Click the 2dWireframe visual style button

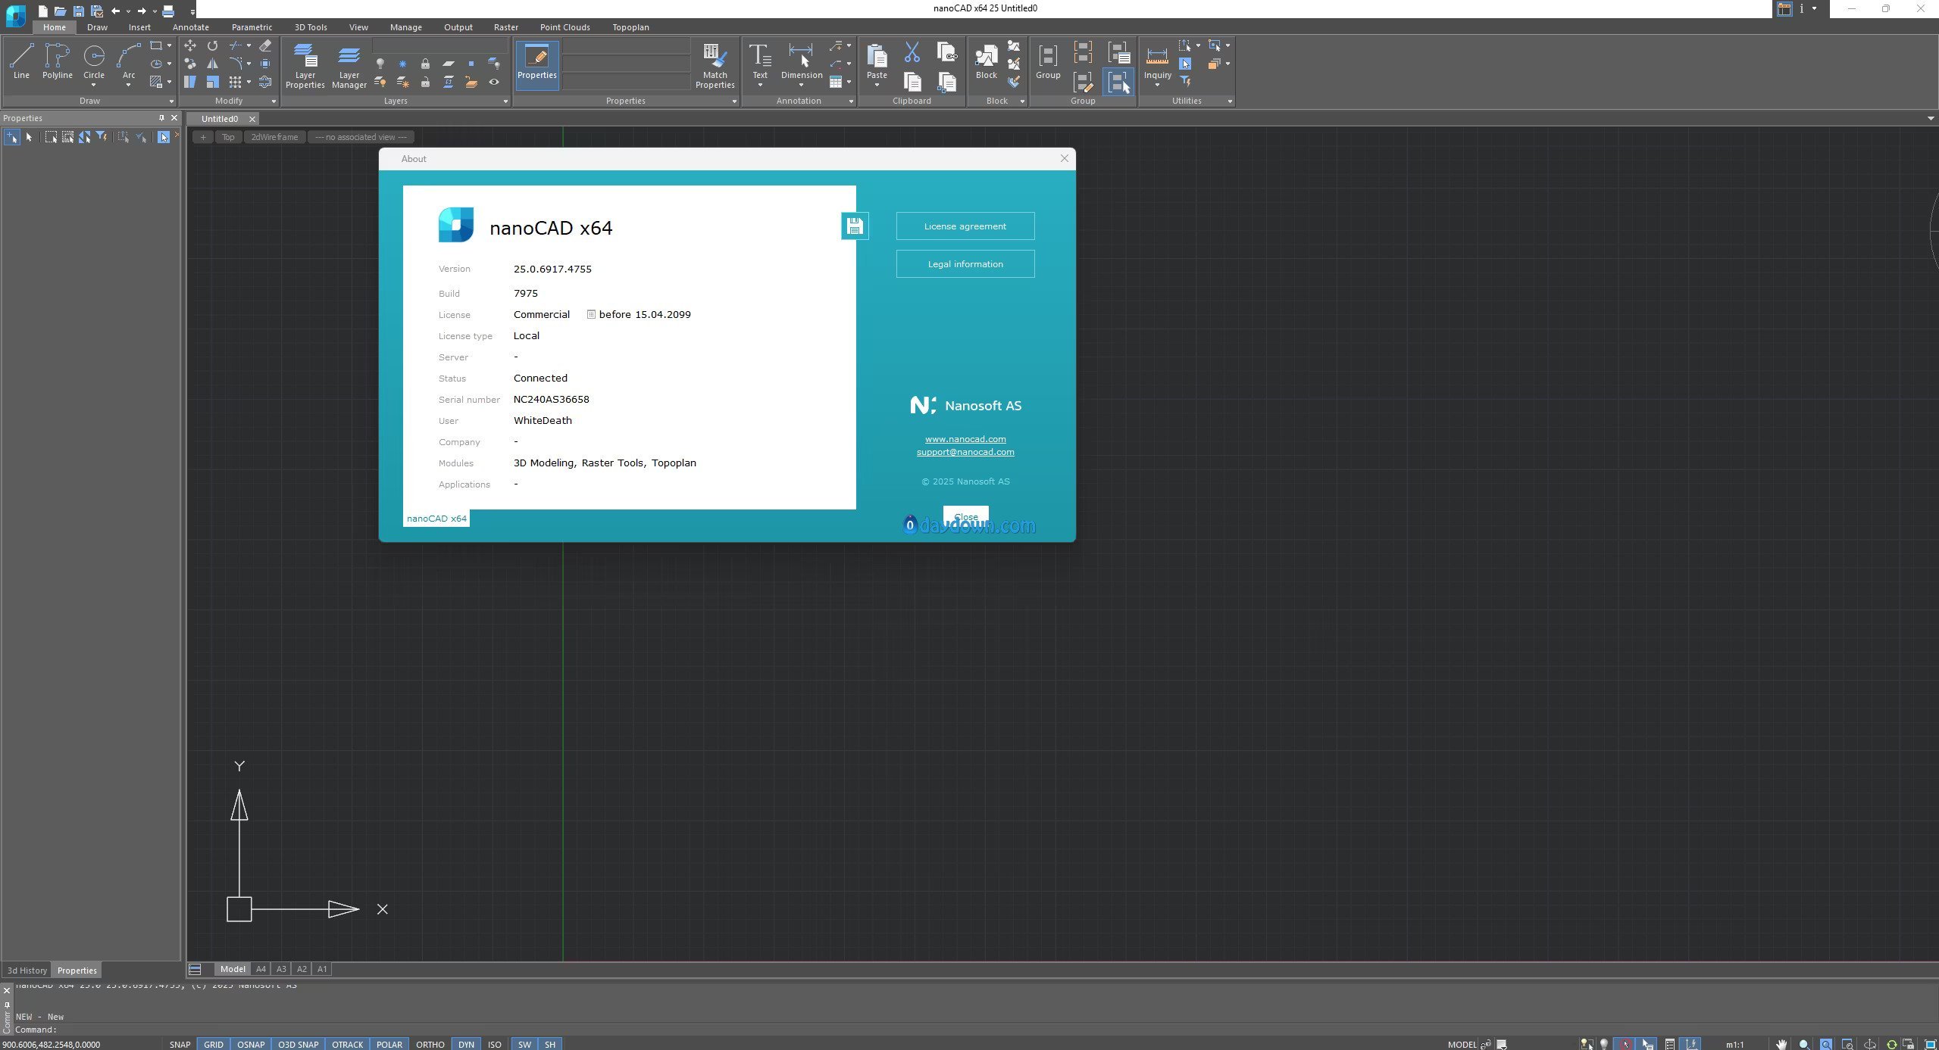[x=274, y=137]
